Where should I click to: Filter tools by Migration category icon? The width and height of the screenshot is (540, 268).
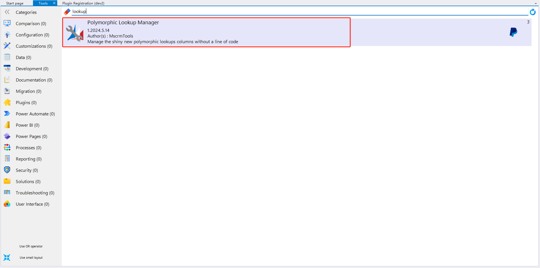coord(7,91)
